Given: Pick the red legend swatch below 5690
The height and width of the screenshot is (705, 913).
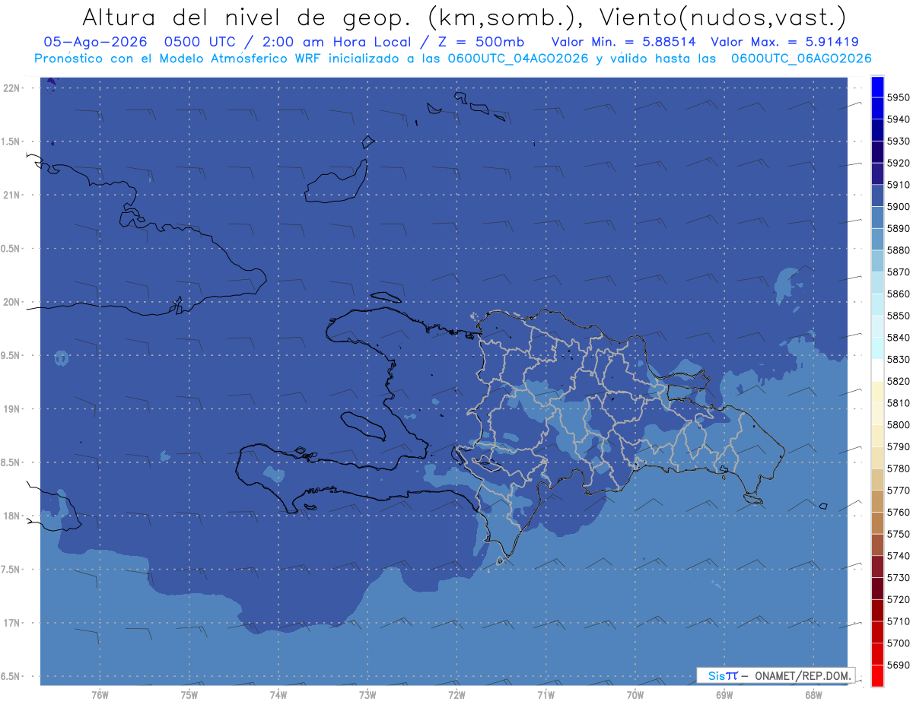Looking at the screenshot, I should [x=876, y=675].
